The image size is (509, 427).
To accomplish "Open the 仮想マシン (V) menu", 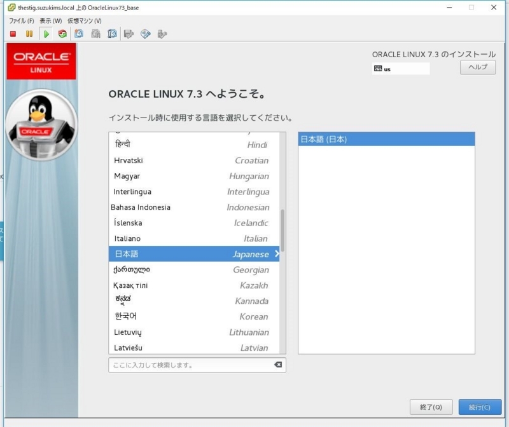I will click(x=85, y=21).
